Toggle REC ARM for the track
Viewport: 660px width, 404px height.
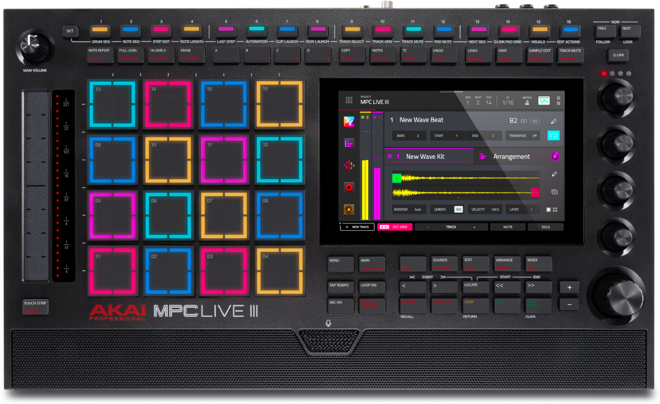pos(394,227)
